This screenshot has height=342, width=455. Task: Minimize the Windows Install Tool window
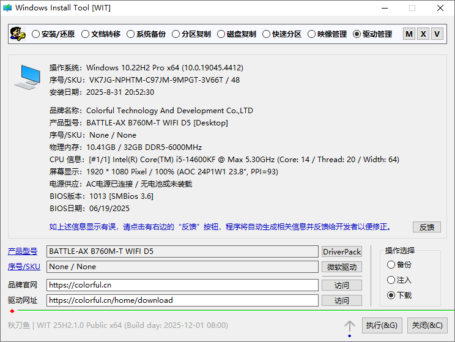(385, 8)
